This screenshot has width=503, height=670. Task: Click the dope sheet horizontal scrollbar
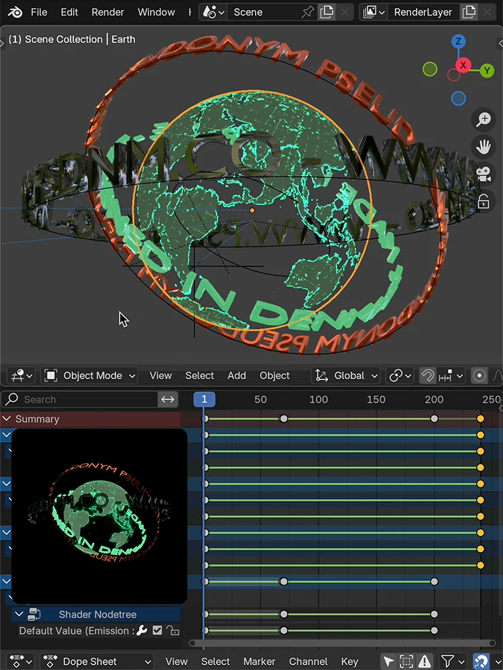point(342,643)
